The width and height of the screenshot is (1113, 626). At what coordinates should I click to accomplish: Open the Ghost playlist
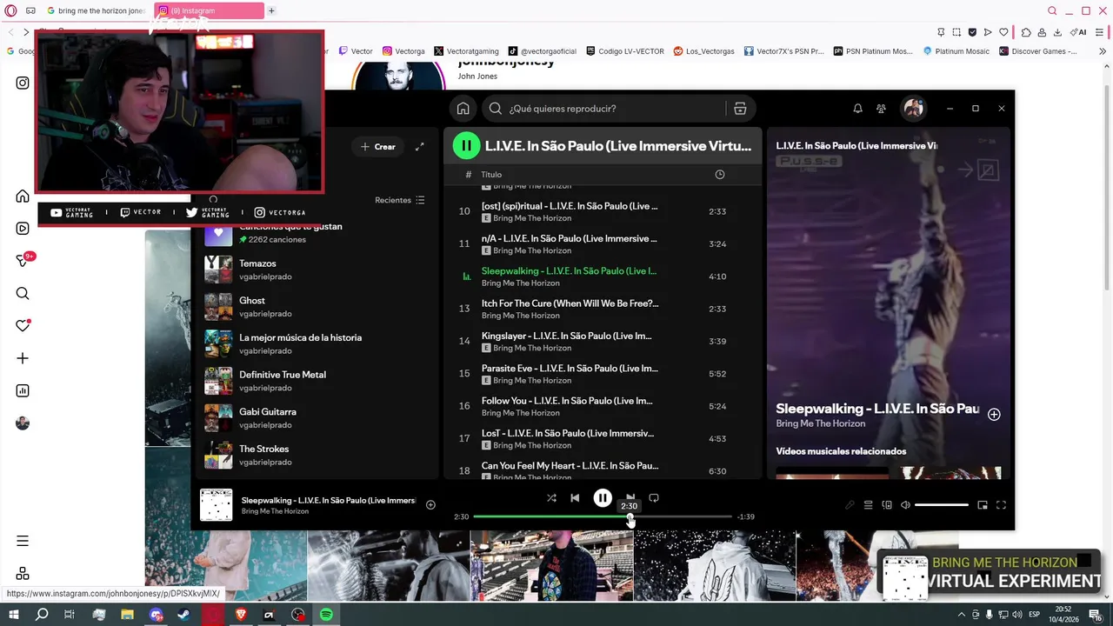click(317, 307)
